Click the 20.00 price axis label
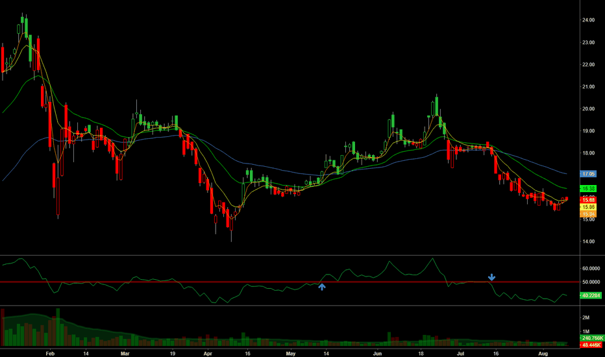The height and width of the screenshot is (357, 605). point(588,109)
